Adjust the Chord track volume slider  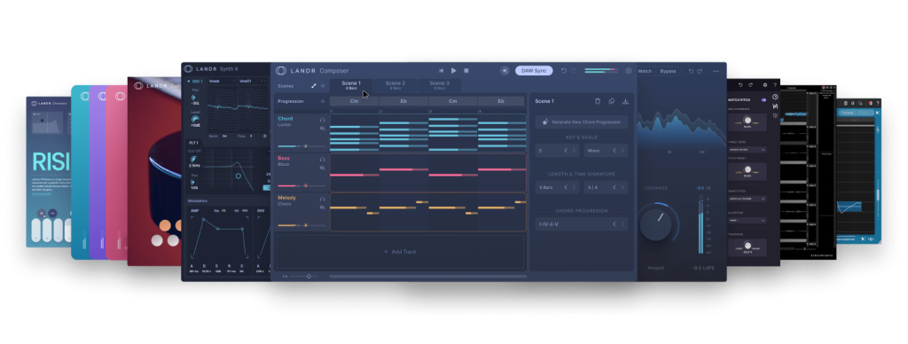(301, 146)
